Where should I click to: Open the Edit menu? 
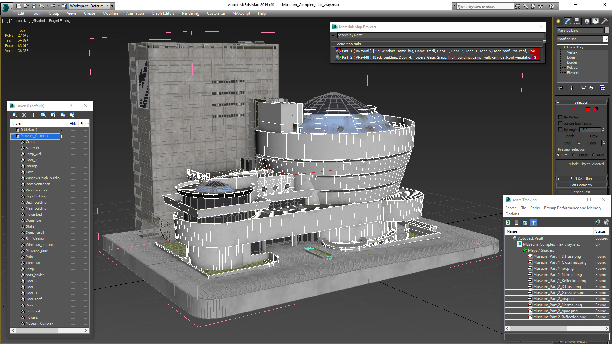pos(21,13)
